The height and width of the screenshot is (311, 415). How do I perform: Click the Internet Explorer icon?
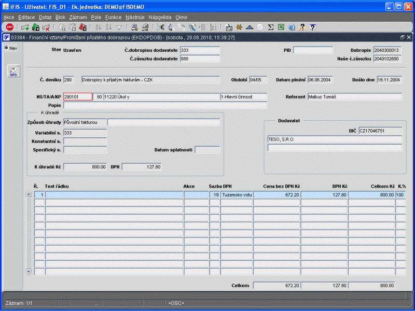click(x=292, y=27)
